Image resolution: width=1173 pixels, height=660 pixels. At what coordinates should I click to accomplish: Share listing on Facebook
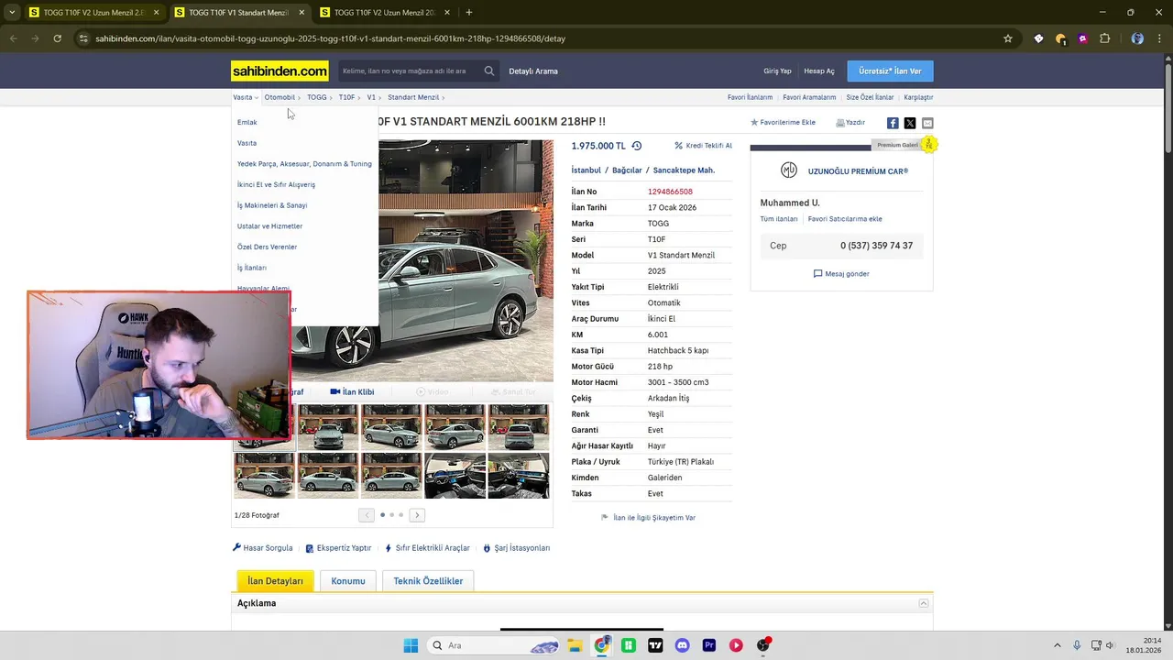893,123
